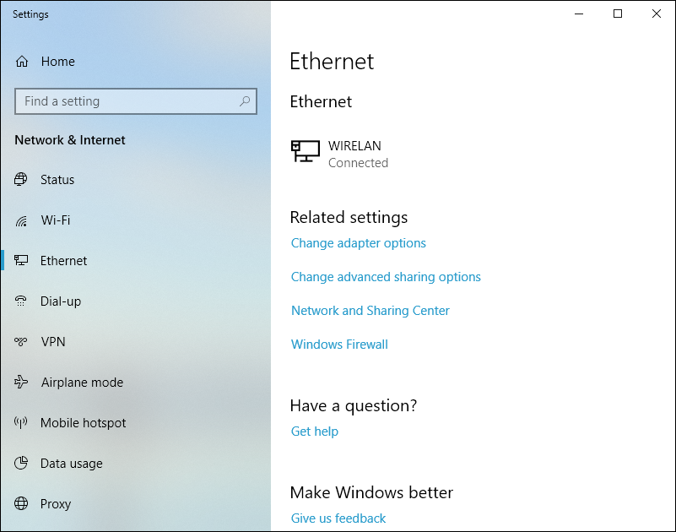Click the Data usage pie icon
The width and height of the screenshot is (676, 532).
(x=21, y=463)
